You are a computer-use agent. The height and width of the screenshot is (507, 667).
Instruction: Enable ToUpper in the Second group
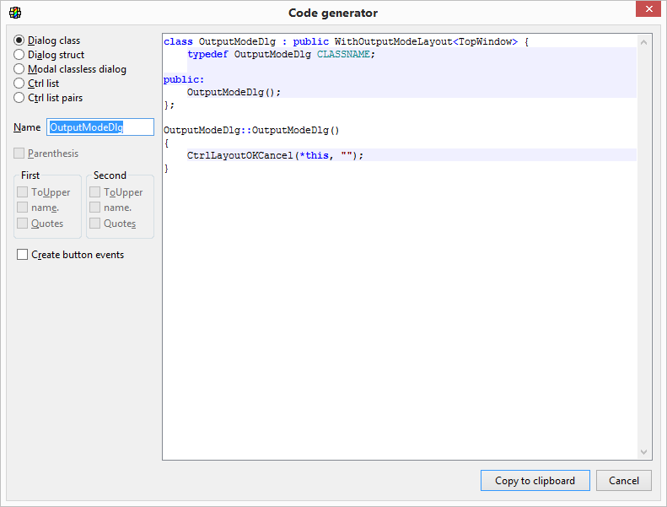click(95, 192)
